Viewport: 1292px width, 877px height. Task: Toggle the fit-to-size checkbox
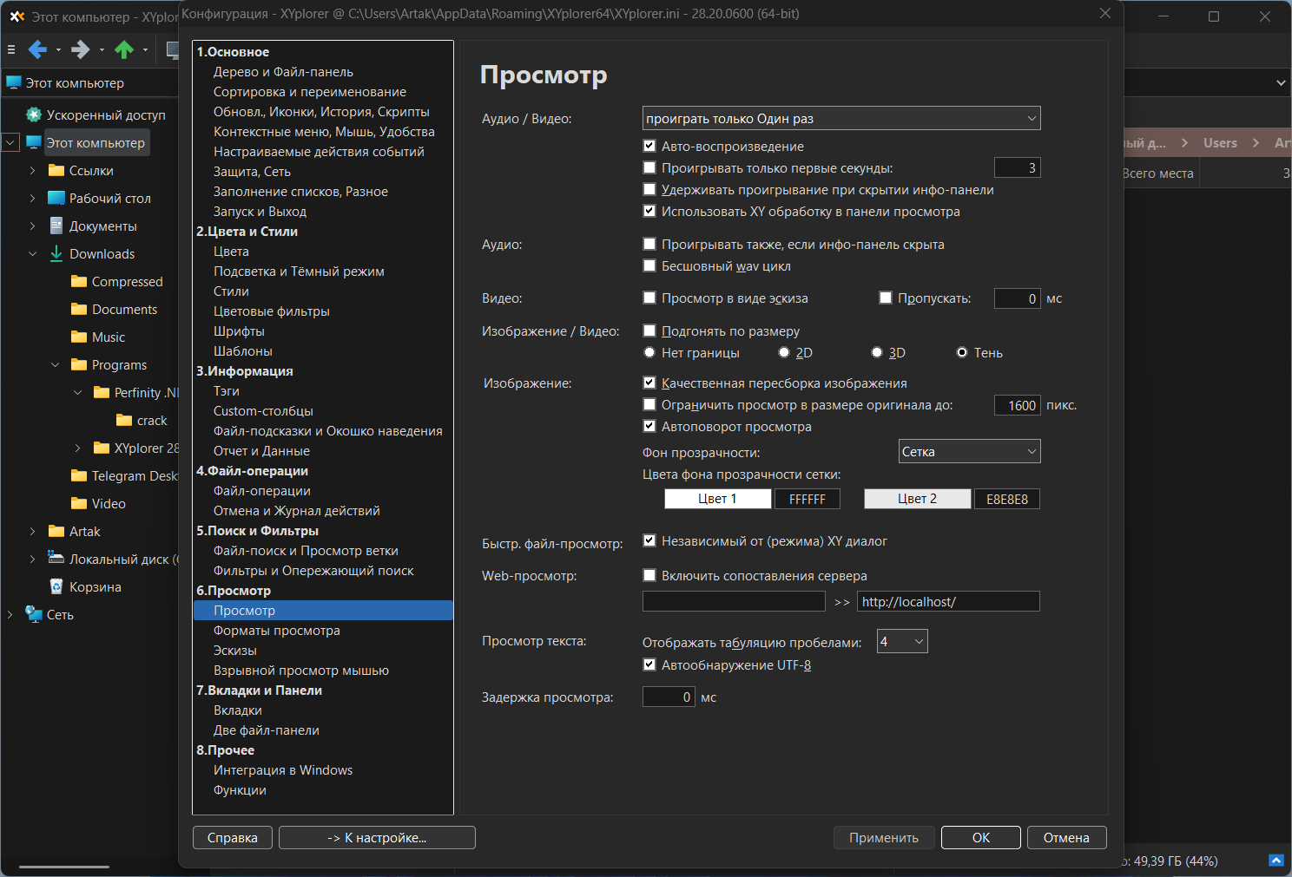[x=649, y=331]
